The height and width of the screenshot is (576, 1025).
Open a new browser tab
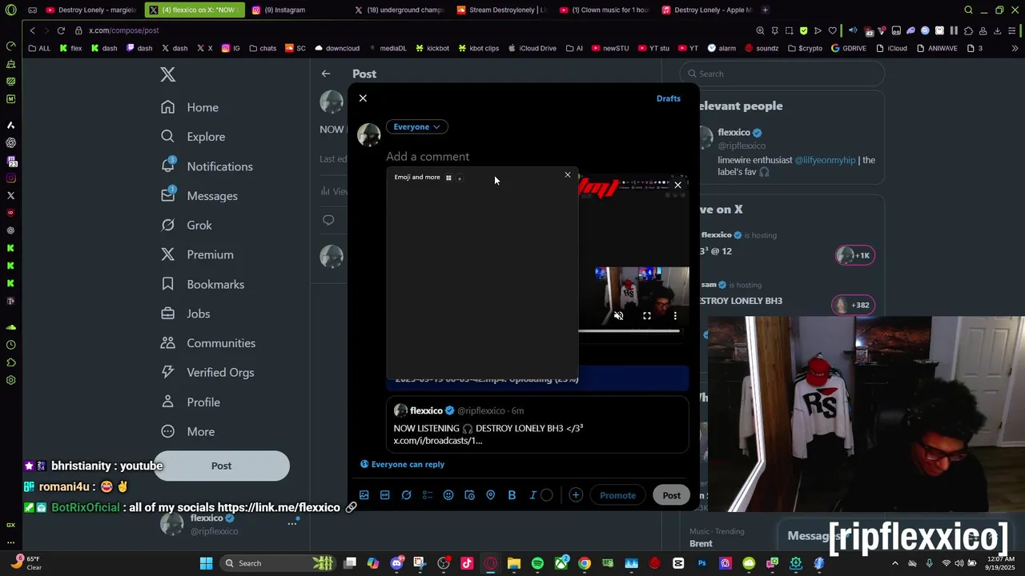(766, 10)
